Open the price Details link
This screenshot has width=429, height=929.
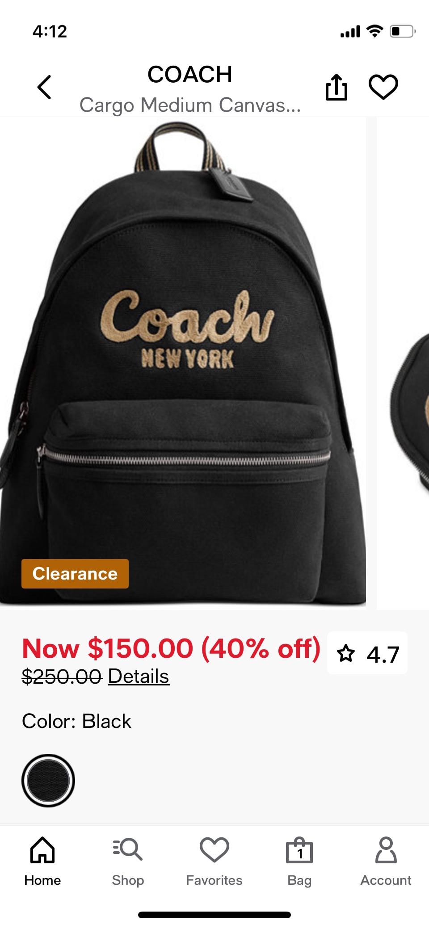tap(139, 676)
